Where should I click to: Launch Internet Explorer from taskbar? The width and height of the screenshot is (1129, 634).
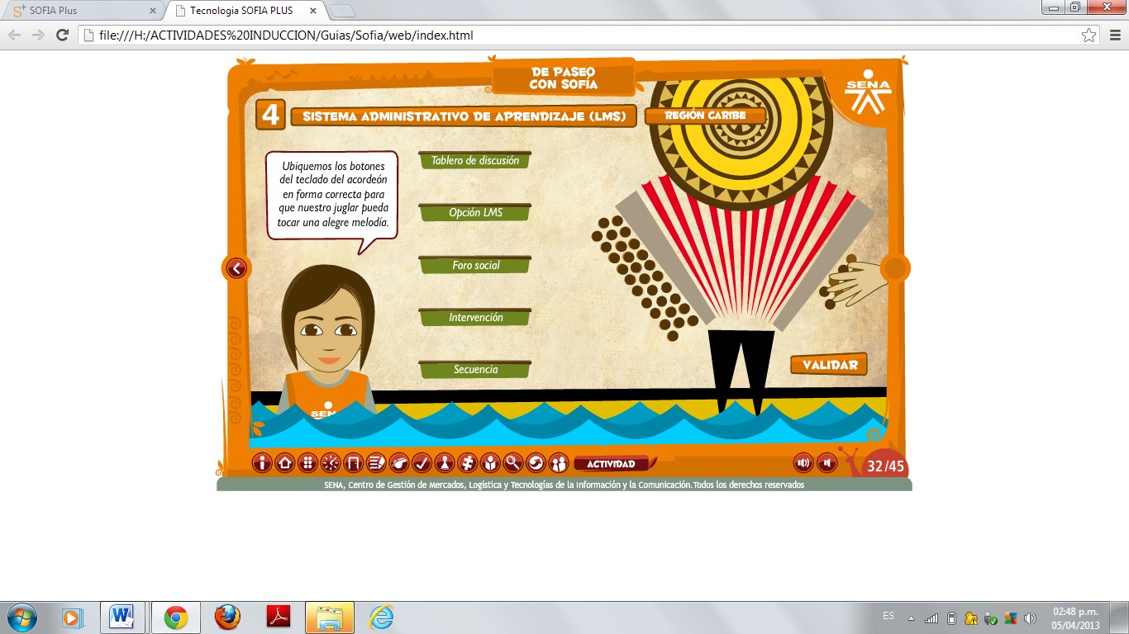coord(381,617)
